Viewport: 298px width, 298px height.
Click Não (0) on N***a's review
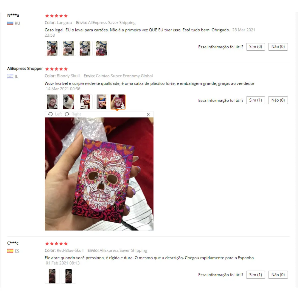click(x=278, y=47)
